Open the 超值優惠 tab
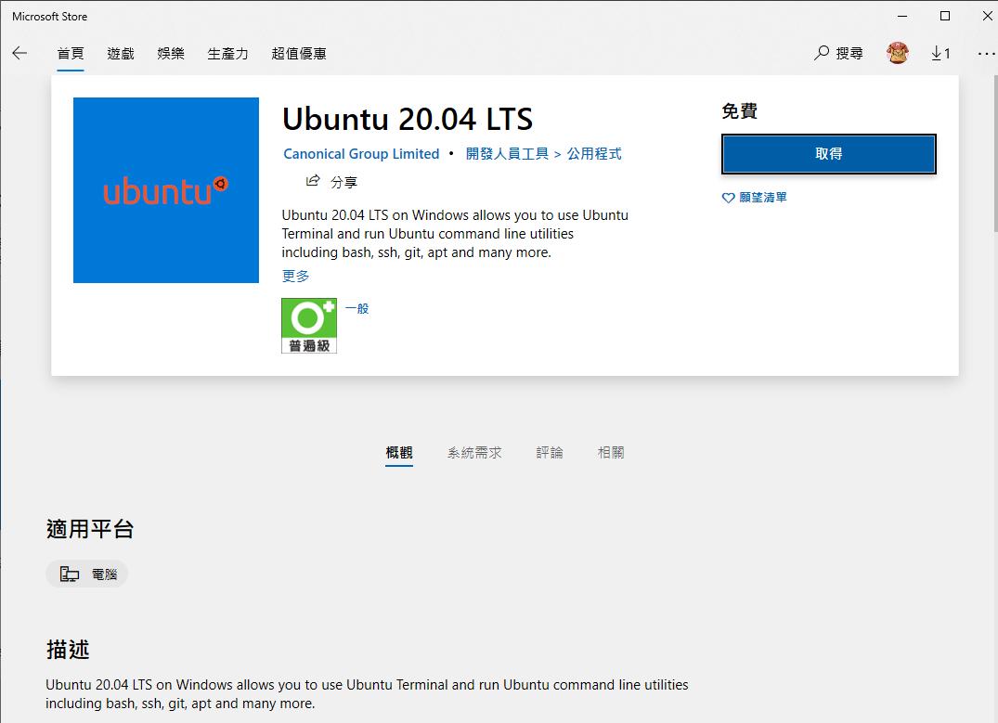The image size is (998, 723). 299,54
